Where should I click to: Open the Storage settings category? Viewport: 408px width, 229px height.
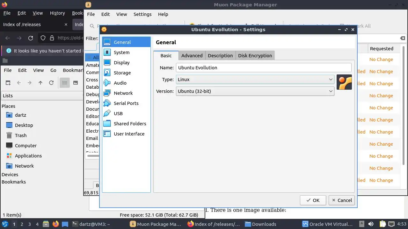coord(126,73)
